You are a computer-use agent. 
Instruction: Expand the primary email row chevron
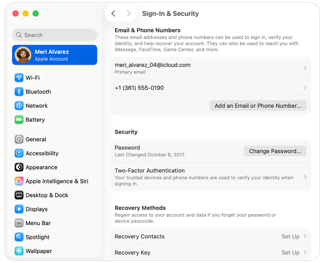[x=305, y=68]
